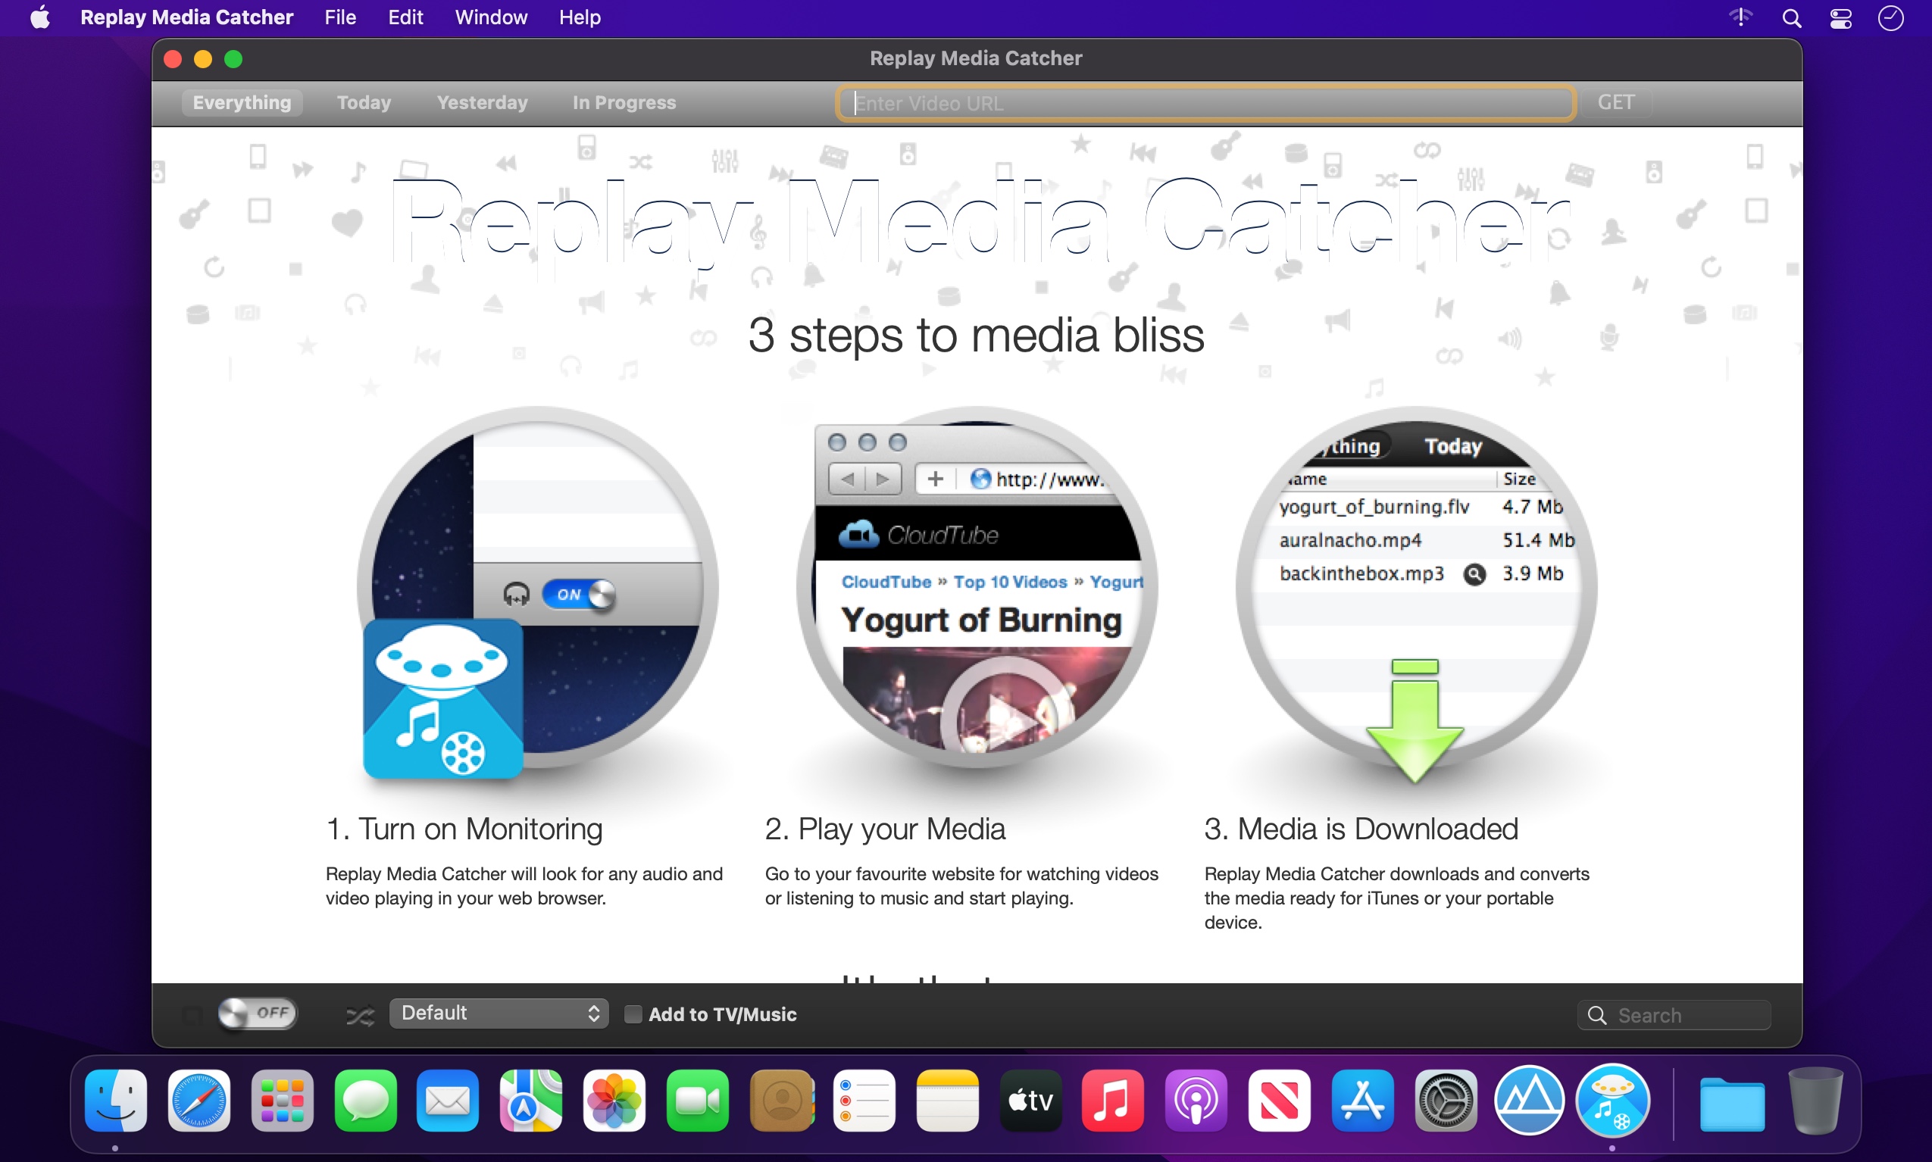
Task: Close the Replay Media Catcher window
Action: [x=173, y=59]
